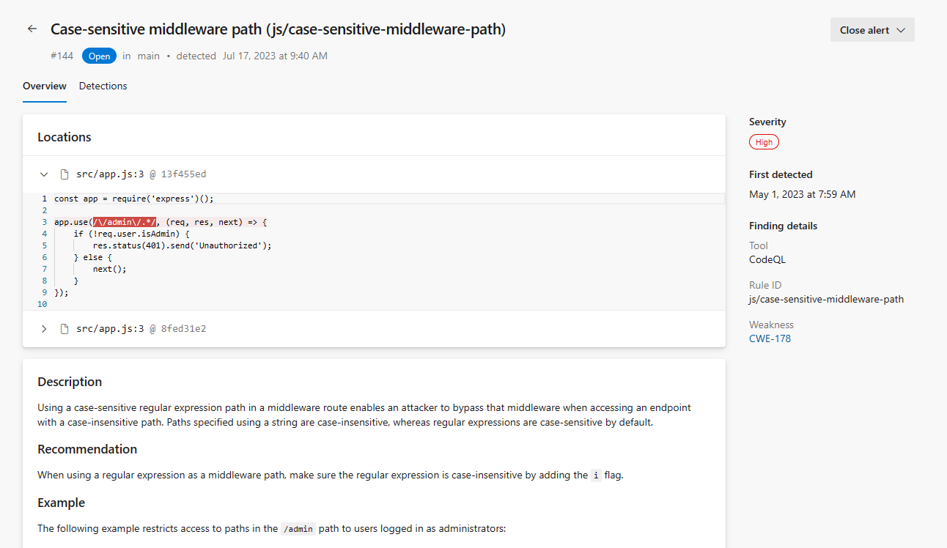
Task: Switch to the Detections tab
Action: [x=103, y=86]
